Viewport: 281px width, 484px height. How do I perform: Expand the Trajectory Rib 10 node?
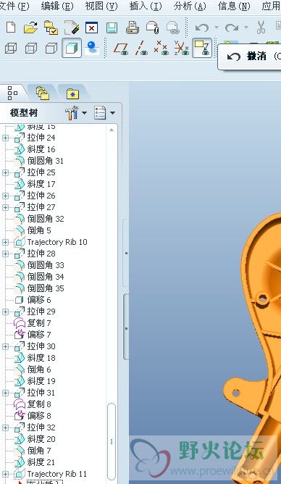(5, 243)
